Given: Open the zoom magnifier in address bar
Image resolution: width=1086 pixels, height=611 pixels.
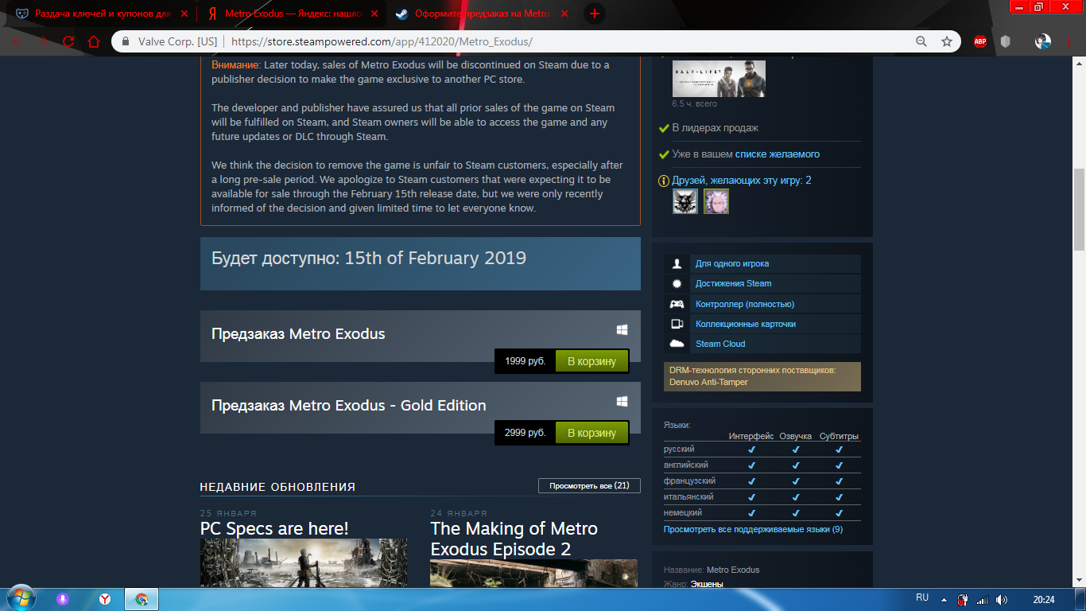Looking at the screenshot, I should click(921, 41).
